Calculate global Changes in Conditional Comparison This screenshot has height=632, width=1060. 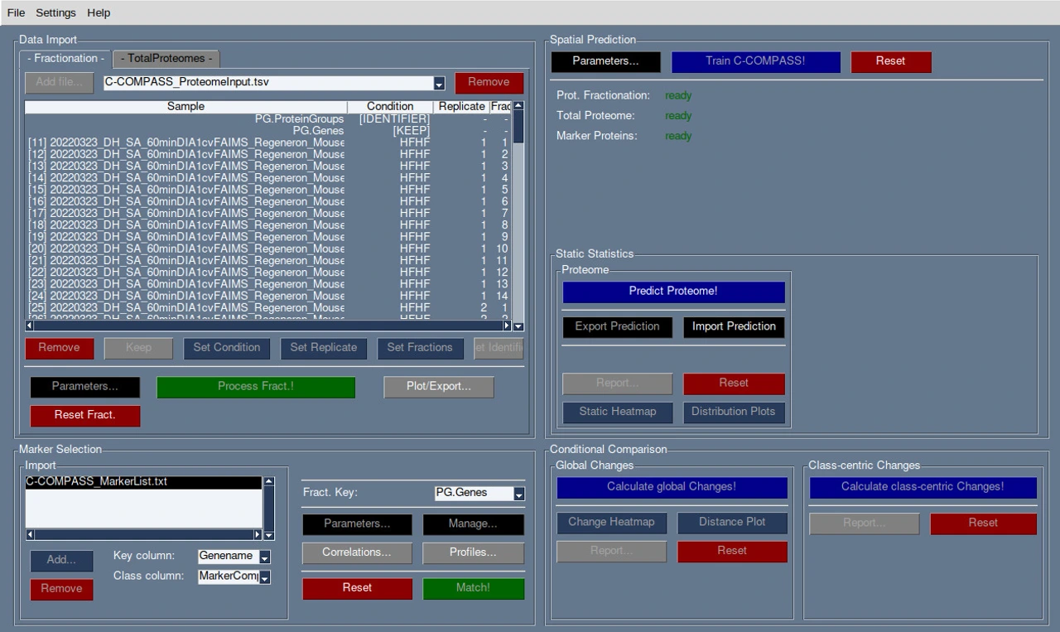(672, 487)
